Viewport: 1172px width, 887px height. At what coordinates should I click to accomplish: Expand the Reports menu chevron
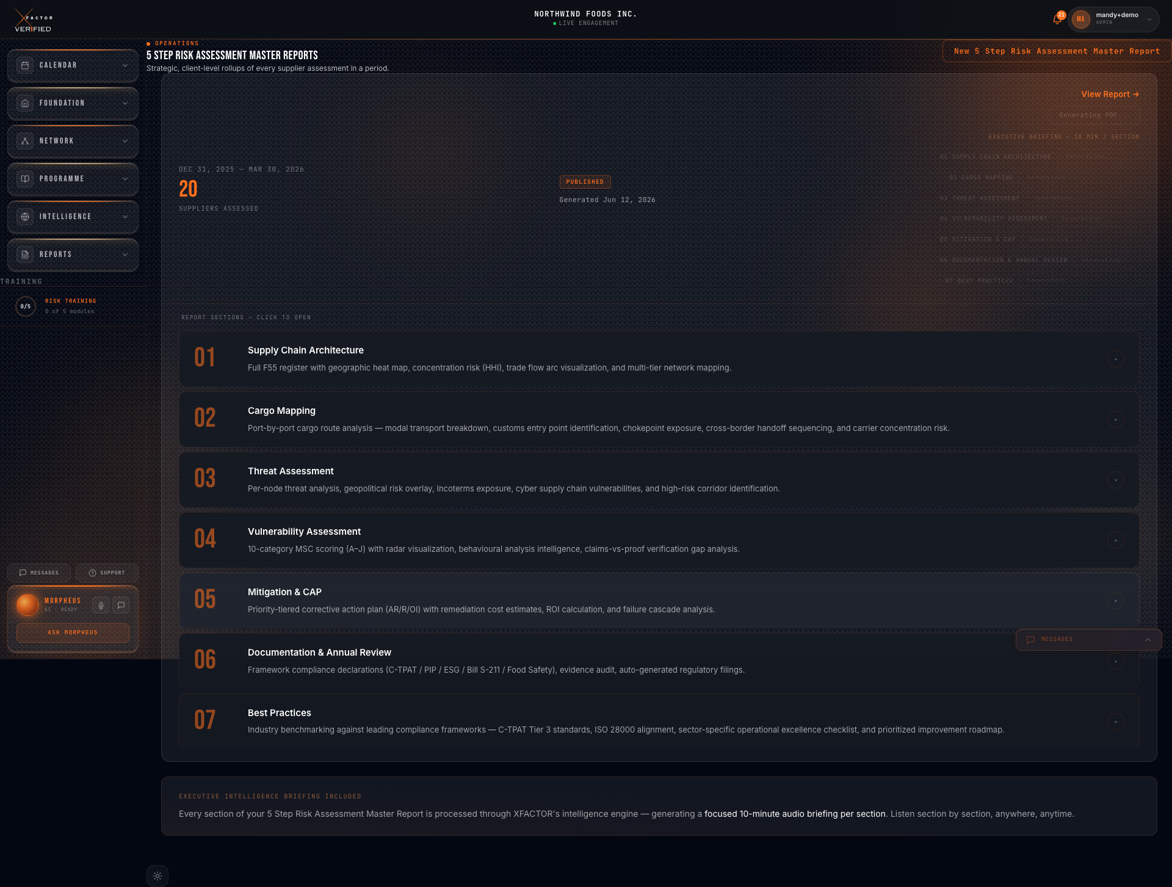tap(125, 255)
